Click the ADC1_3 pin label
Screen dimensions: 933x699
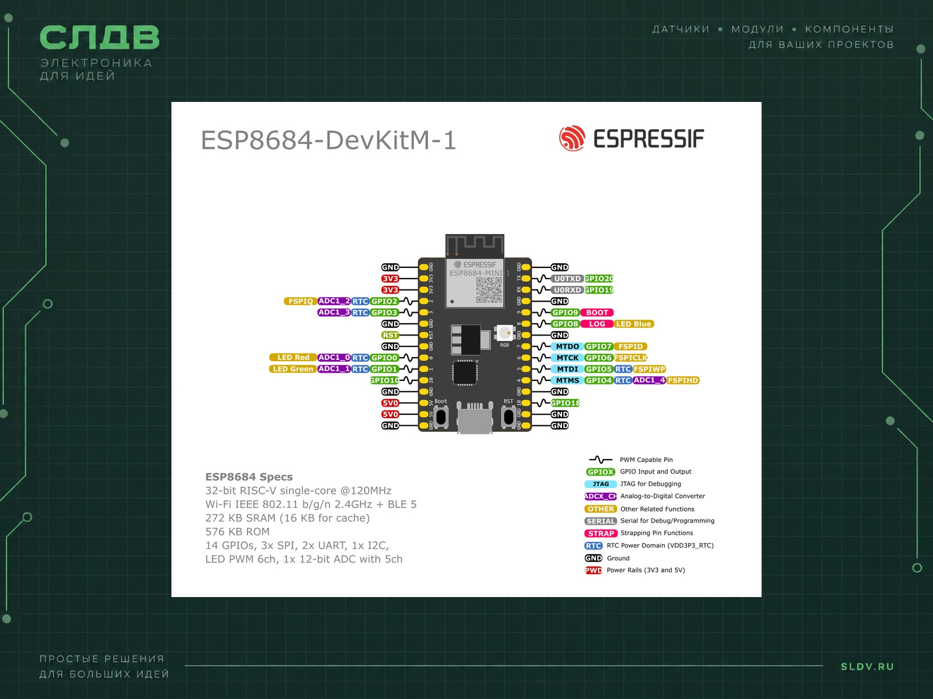[x=334, y=312]
